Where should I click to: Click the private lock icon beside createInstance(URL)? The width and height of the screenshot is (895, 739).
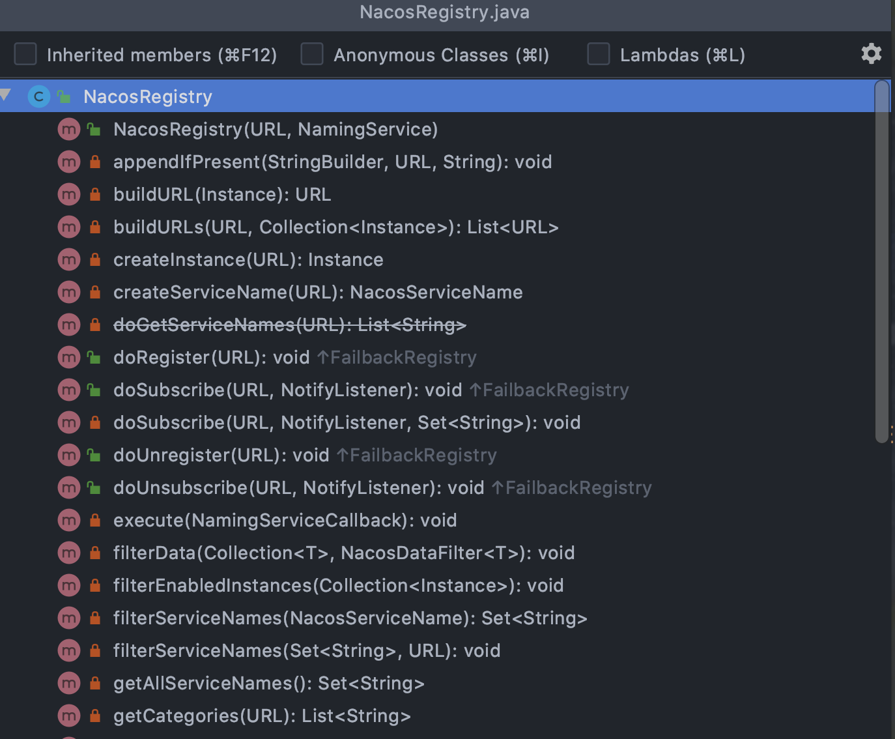[95, 259]
